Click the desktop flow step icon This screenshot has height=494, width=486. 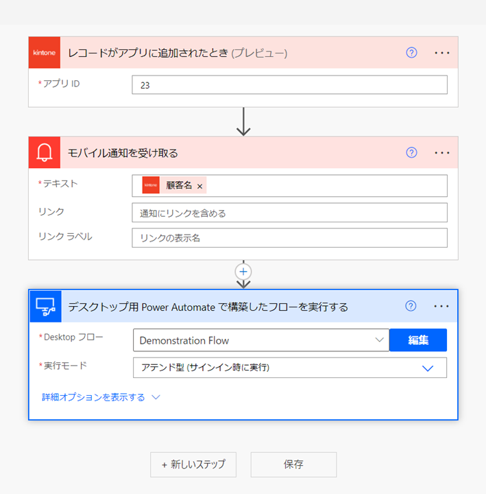[x=46, y=306]
